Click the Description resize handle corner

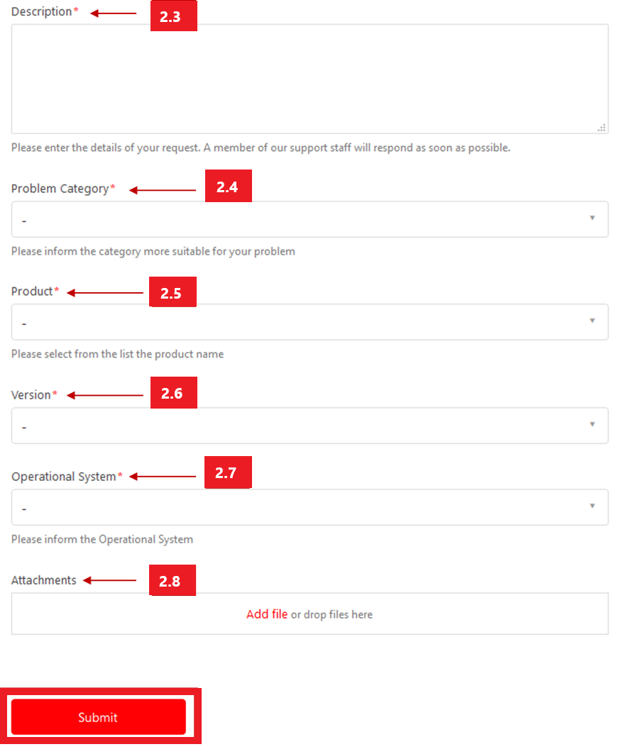pos(601,128)
